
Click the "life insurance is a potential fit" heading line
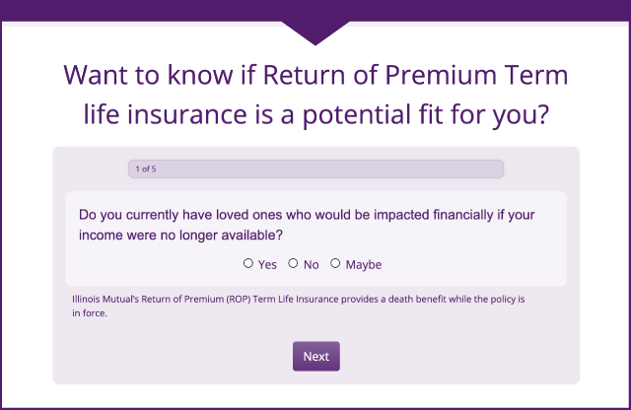pyautogui.click(x=315, y=114)
